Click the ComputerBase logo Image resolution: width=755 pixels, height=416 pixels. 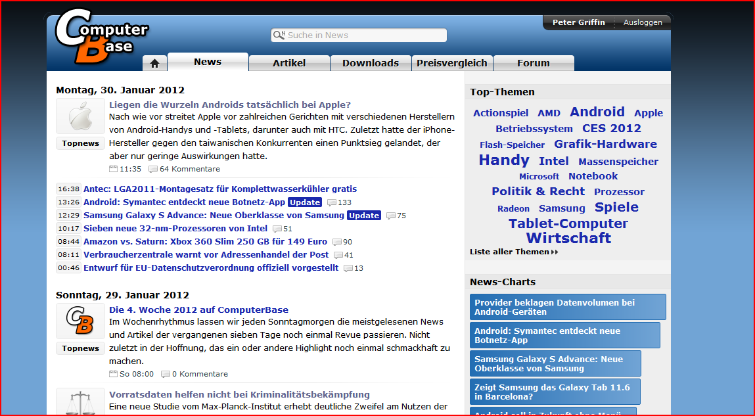[x=102, y=37]
